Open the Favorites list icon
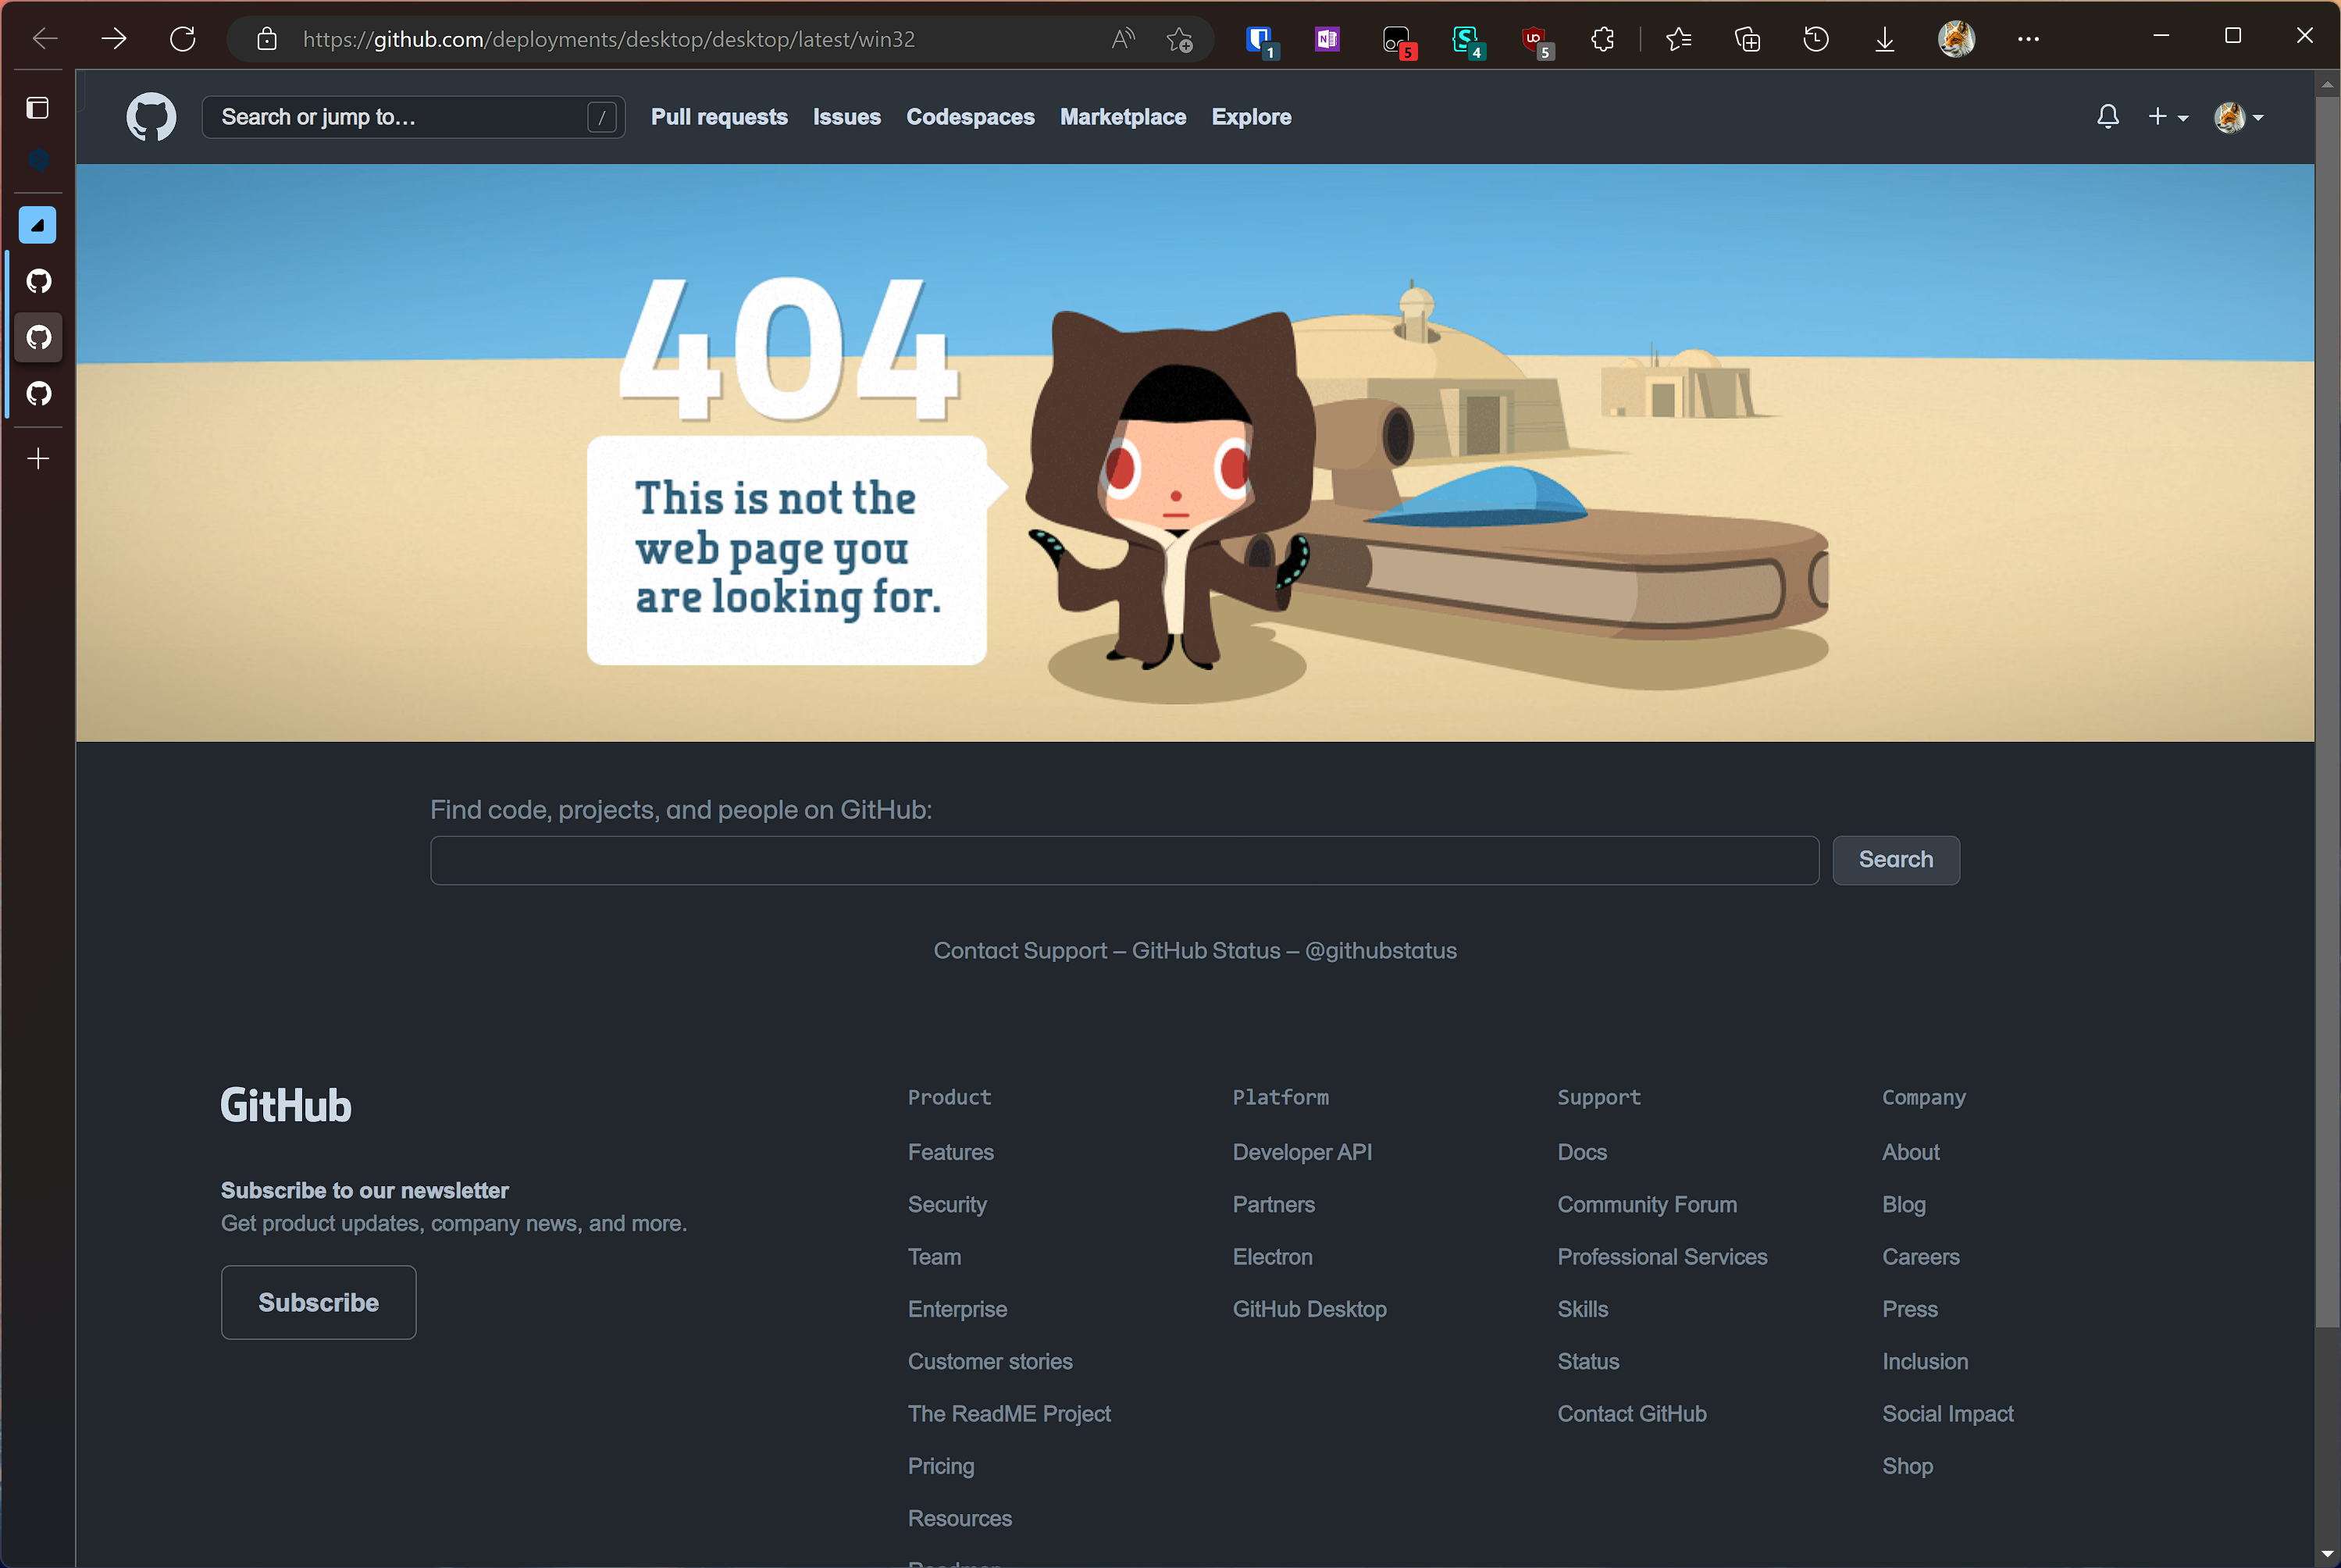This screenshot has height=1568, width=2341. (1679, 39)
